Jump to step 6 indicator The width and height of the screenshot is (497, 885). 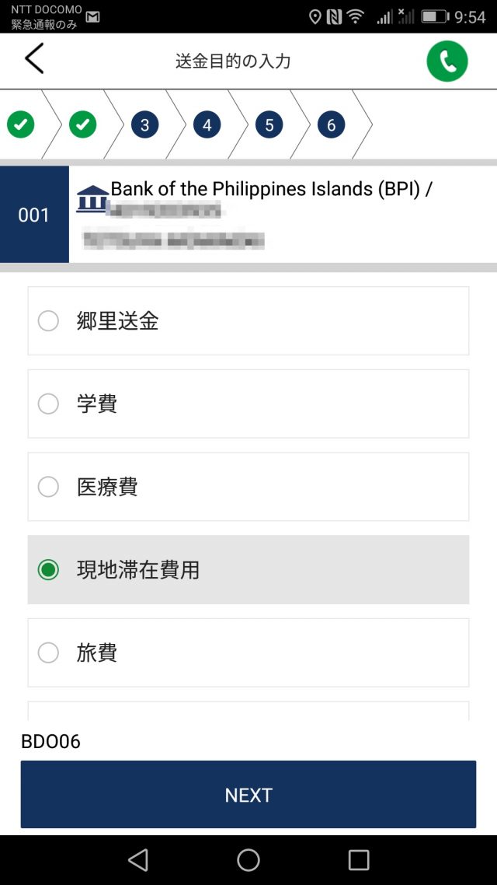(x=332, y=124)
